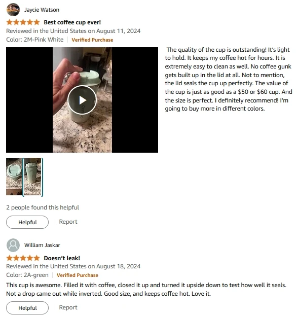
Task: Click the Verified Purchase label on Jaycie's review
Action: (92, 40)
